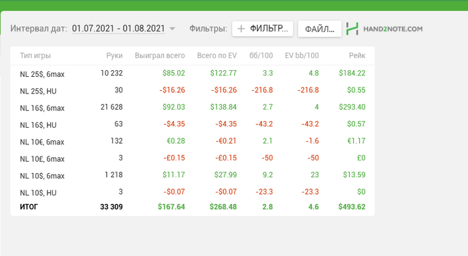This screenshot has height=256, width=468.
Task: Click hands value 10 232
Action: pos(112,73)
